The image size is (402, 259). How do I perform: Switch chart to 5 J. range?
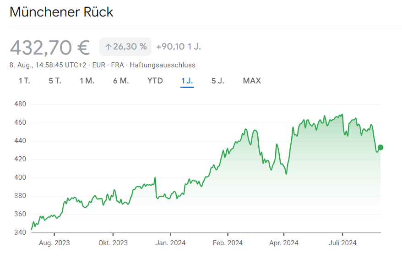tap(217, 81)
